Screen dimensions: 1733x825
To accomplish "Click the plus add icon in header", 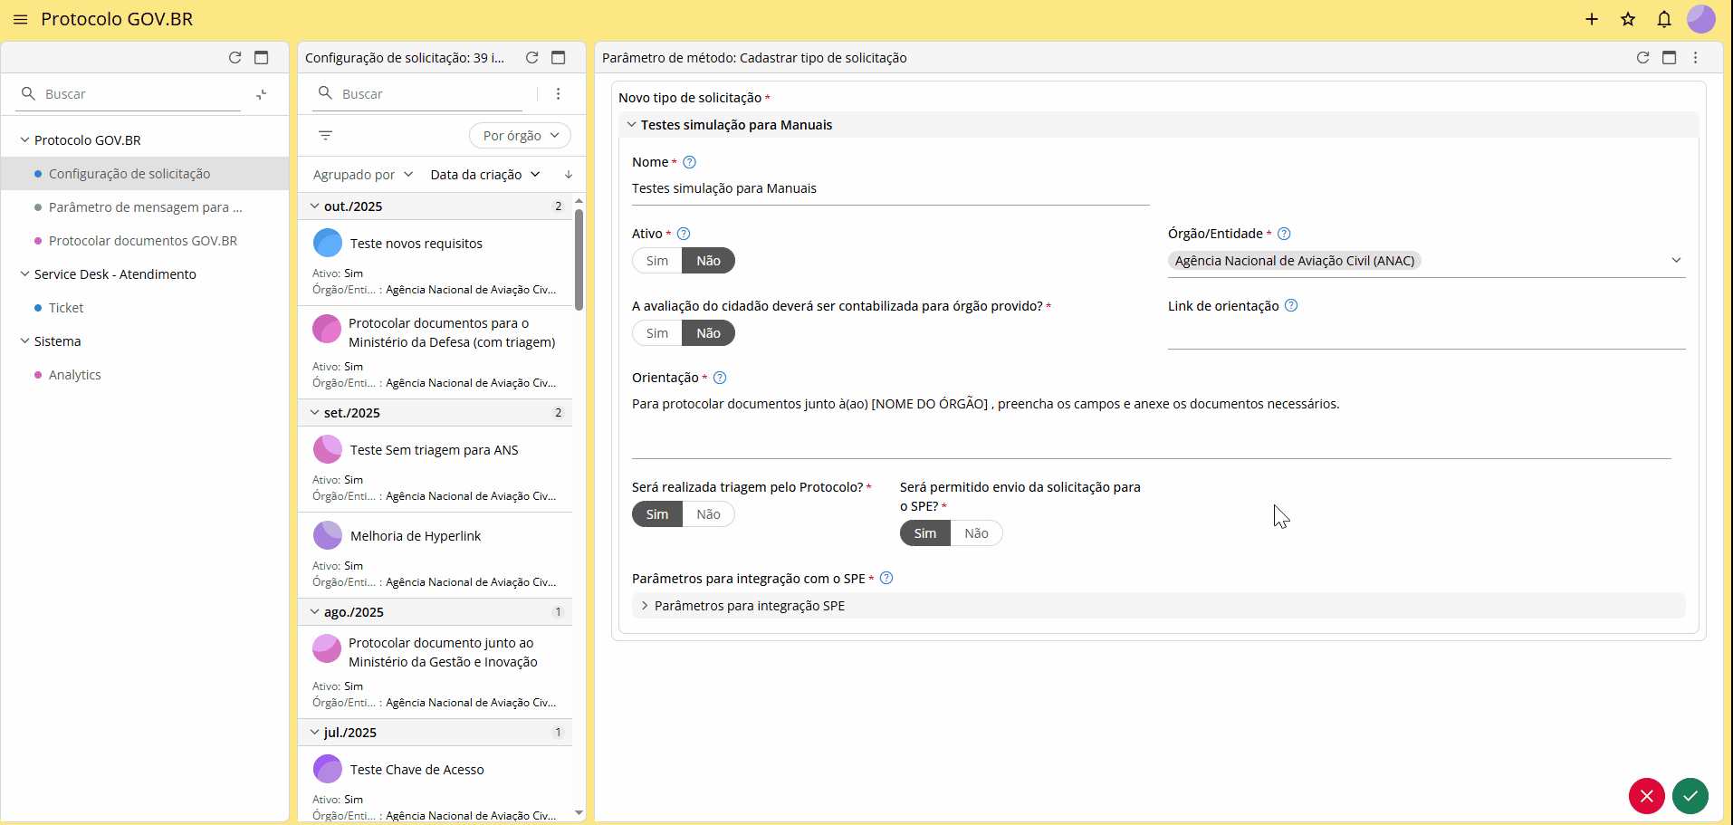I will pyautogui.click(x=1592, y=19).
